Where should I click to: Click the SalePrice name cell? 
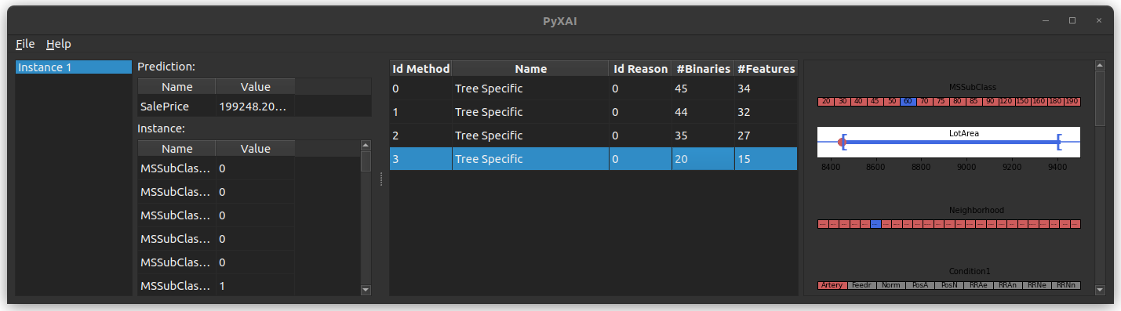[177, 106]
